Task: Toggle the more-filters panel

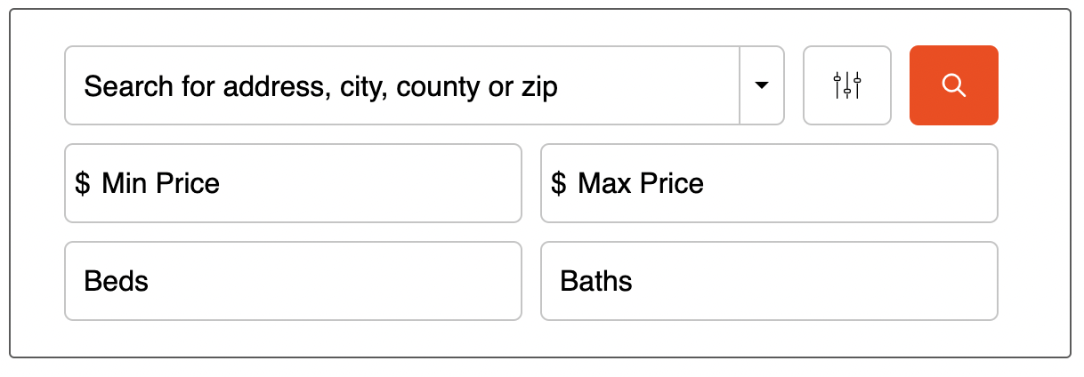Action: click(846, 85)
